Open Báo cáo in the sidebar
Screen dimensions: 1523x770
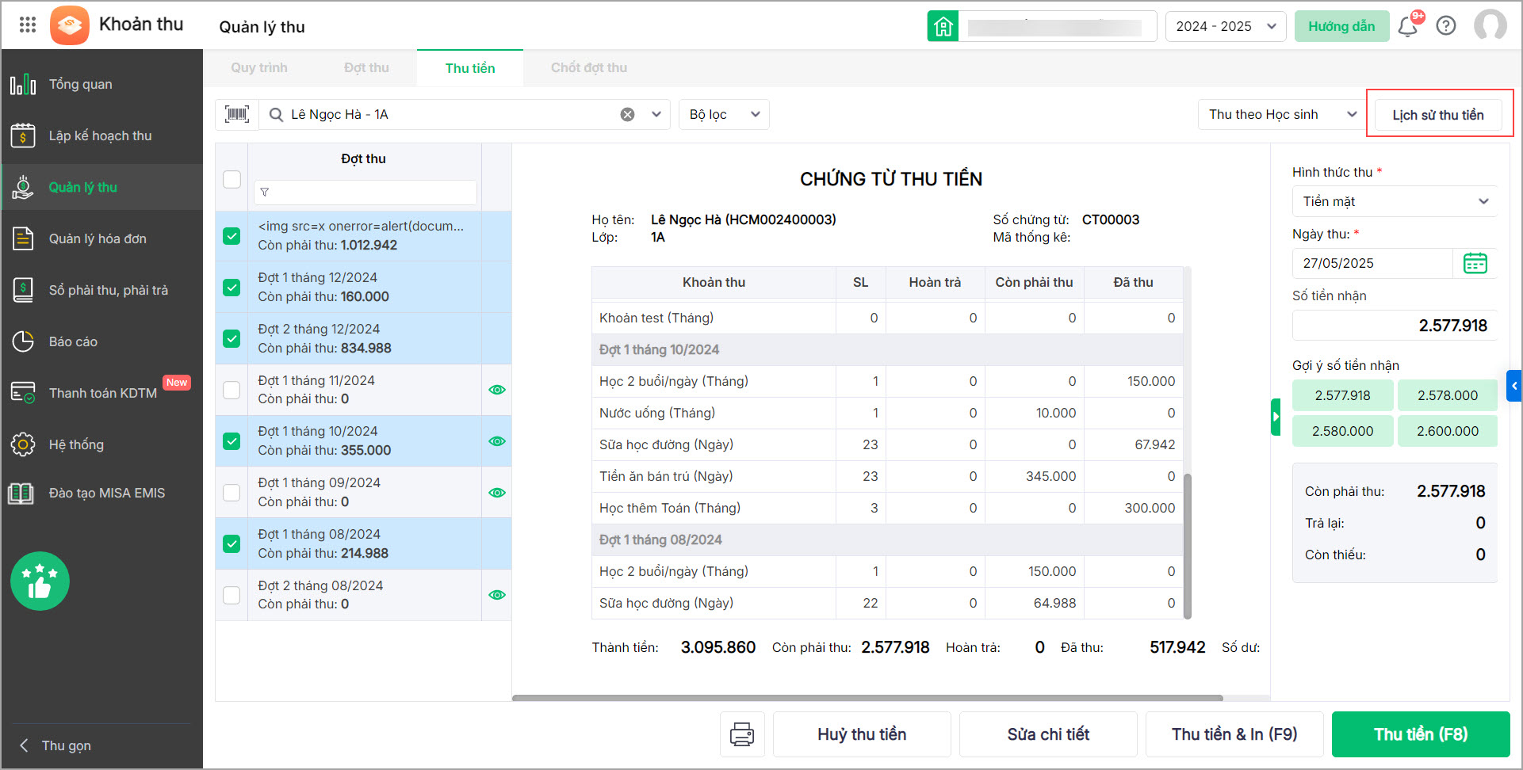pyautogui.click(x=101, y=341)
